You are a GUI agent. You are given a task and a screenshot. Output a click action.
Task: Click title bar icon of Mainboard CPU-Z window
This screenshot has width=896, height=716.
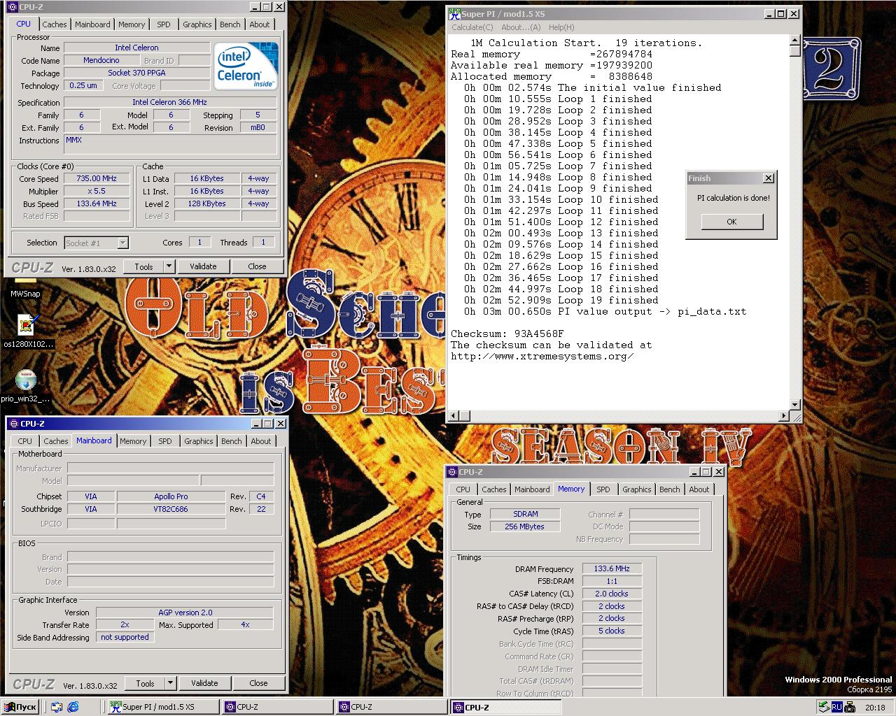click(13, 423)
